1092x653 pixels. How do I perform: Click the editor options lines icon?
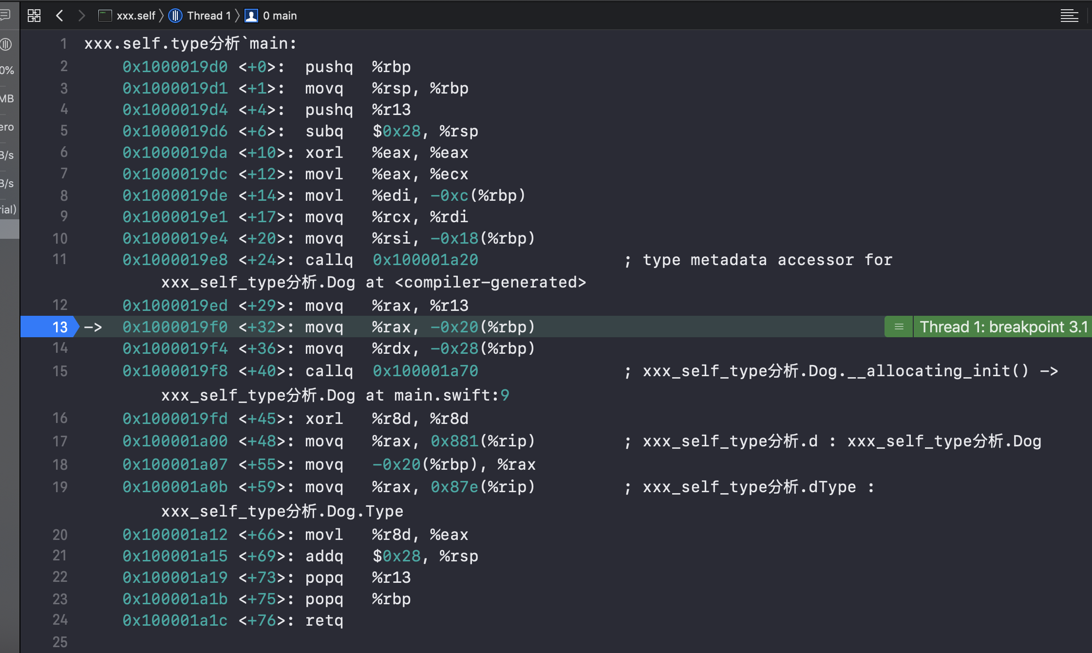[1069, 16]
